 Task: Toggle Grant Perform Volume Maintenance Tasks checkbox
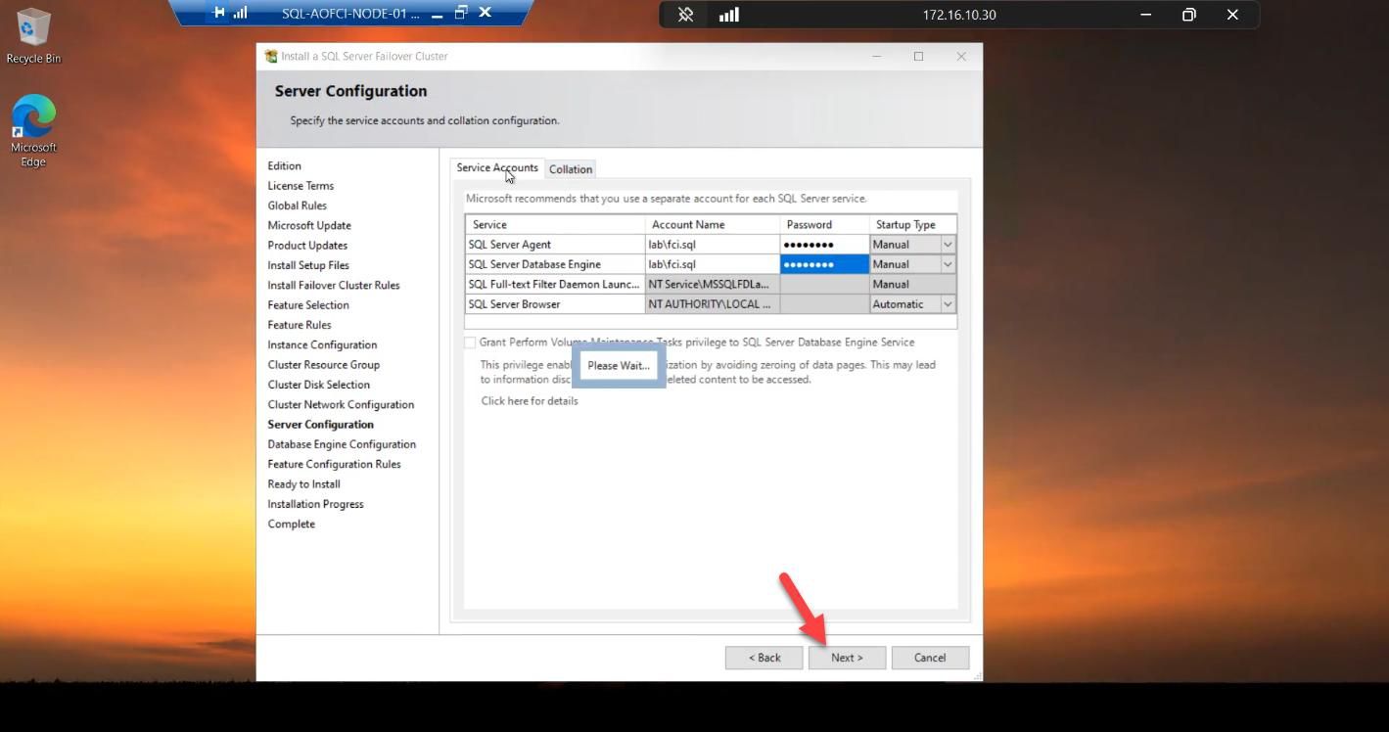click(x=470, y=343)
